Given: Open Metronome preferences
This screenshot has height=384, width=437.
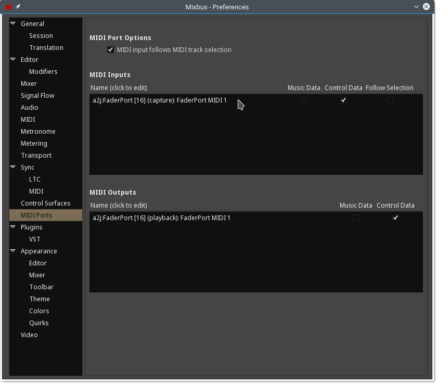Looking at the screenshot, I should tap(38, 132).
